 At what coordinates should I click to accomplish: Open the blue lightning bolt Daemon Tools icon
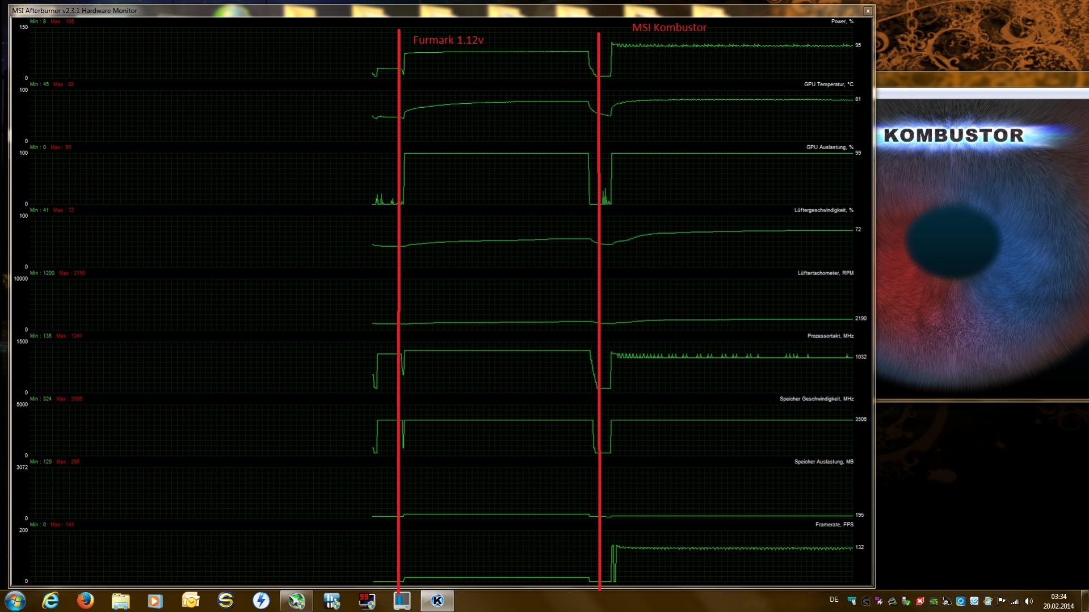pyautogui.click(x=260, y=601)
